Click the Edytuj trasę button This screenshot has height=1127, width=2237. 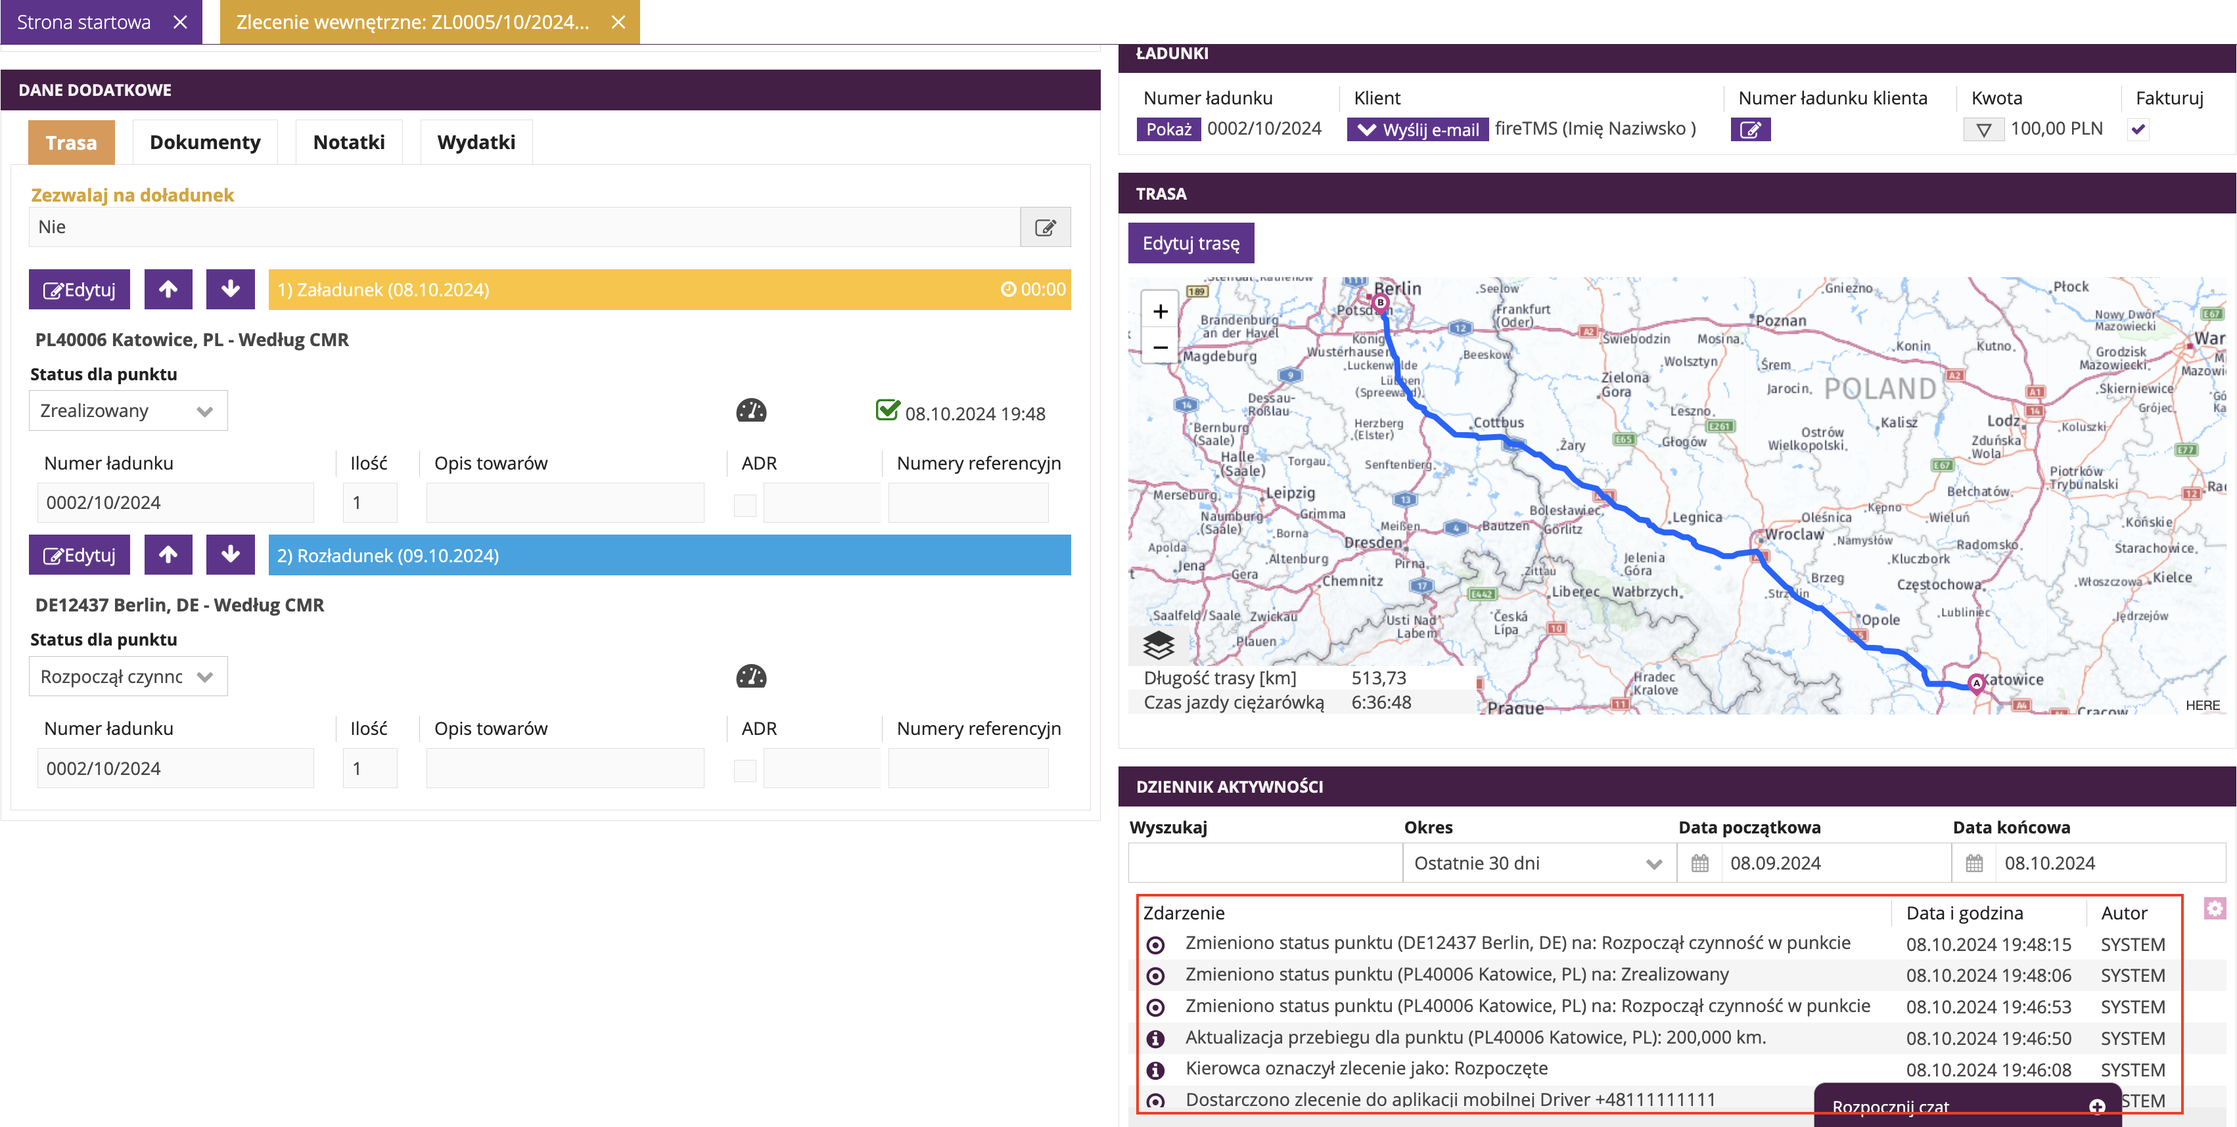point(1191,244)
